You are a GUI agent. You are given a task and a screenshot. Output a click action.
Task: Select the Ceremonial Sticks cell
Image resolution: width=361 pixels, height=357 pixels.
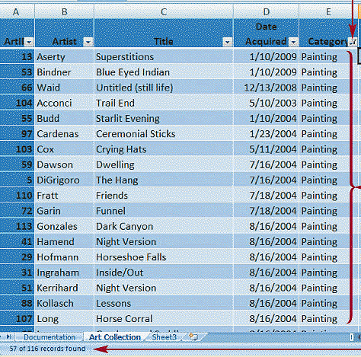[164, 134]
